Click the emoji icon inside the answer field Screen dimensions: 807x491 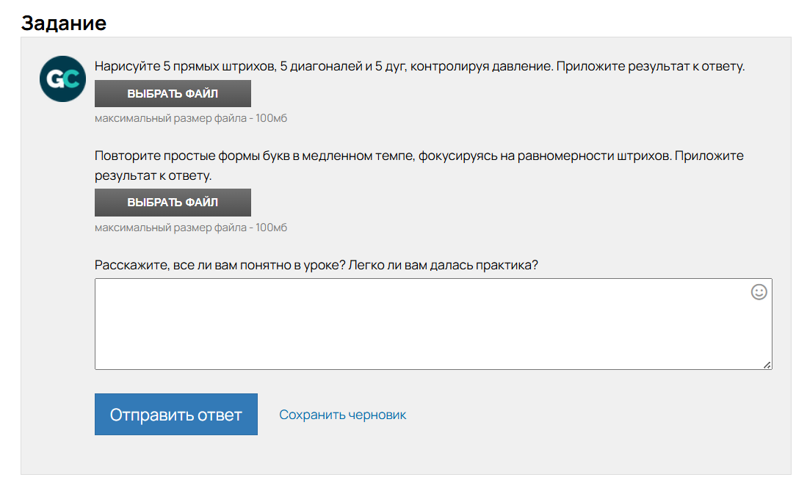(x=758, y=292)
